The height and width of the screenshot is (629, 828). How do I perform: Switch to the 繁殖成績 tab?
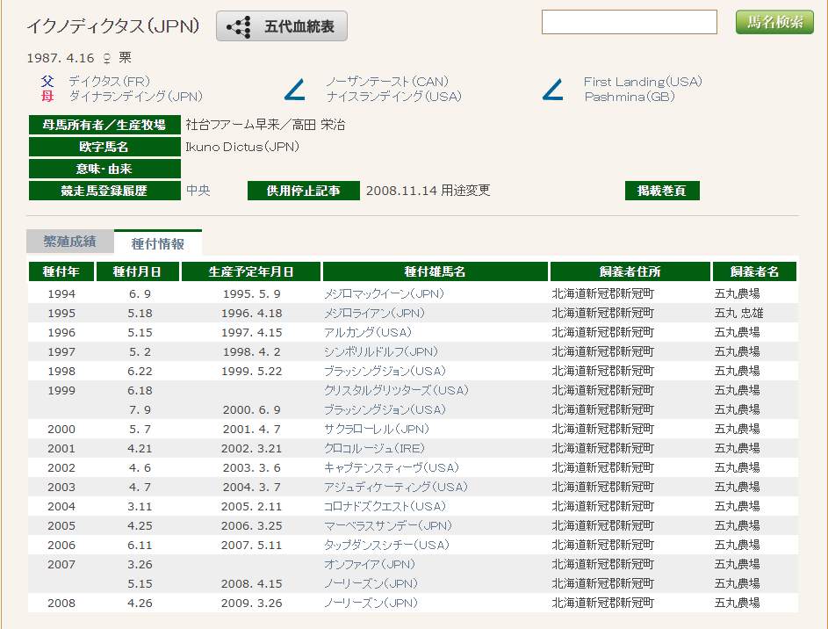coord(70,242)
